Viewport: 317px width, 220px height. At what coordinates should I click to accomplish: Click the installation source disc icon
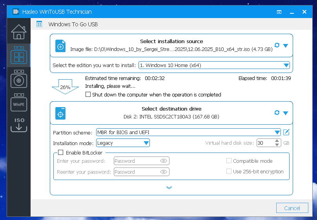[60, 46]
